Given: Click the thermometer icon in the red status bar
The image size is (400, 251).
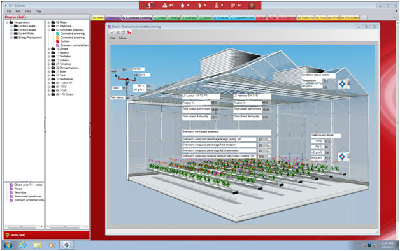Looking at the screenshot, I should click(217, 5).
